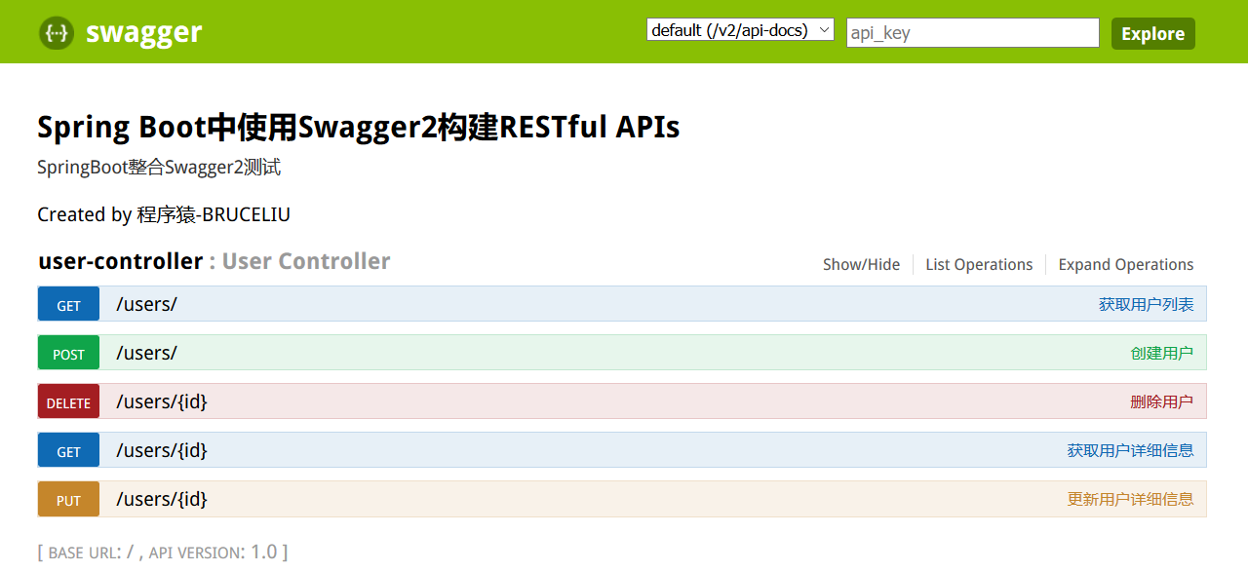The width and height of the screenshot is (1248, 572).
Task: Click the GET badge for /users/{id}
Action: (x=68, y=450)
